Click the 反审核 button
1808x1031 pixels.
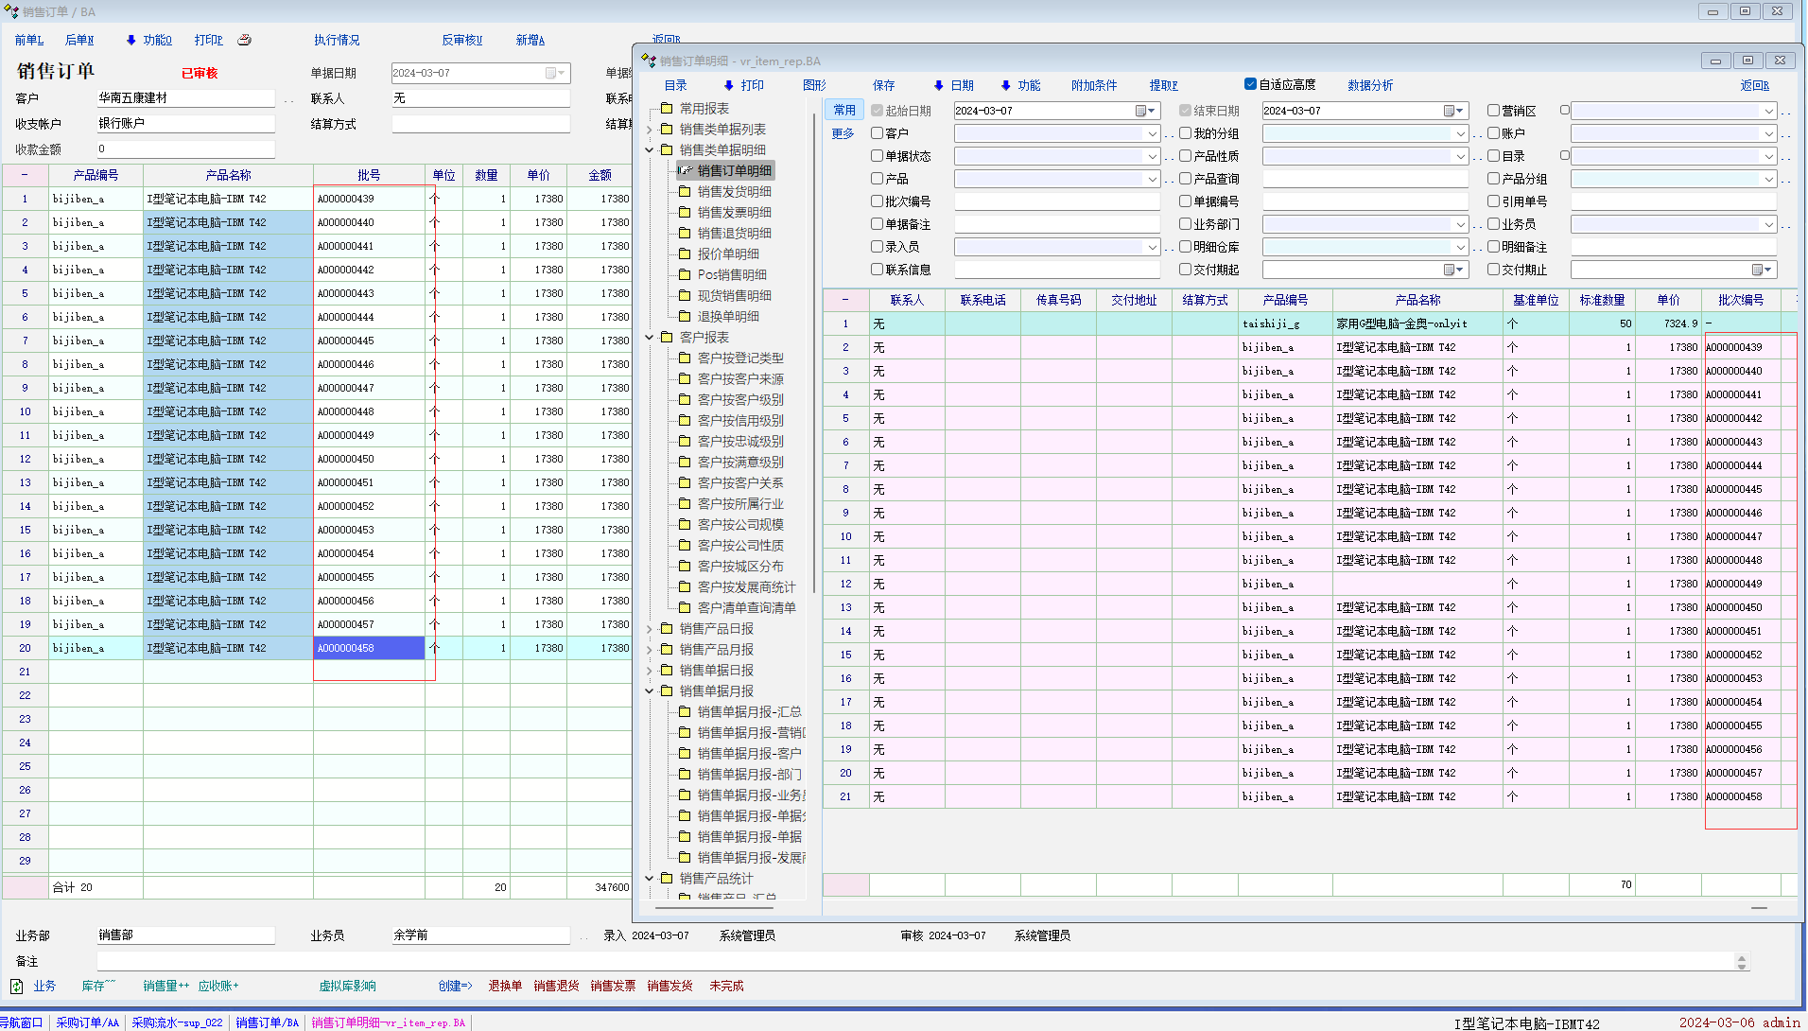coord(461,41)
